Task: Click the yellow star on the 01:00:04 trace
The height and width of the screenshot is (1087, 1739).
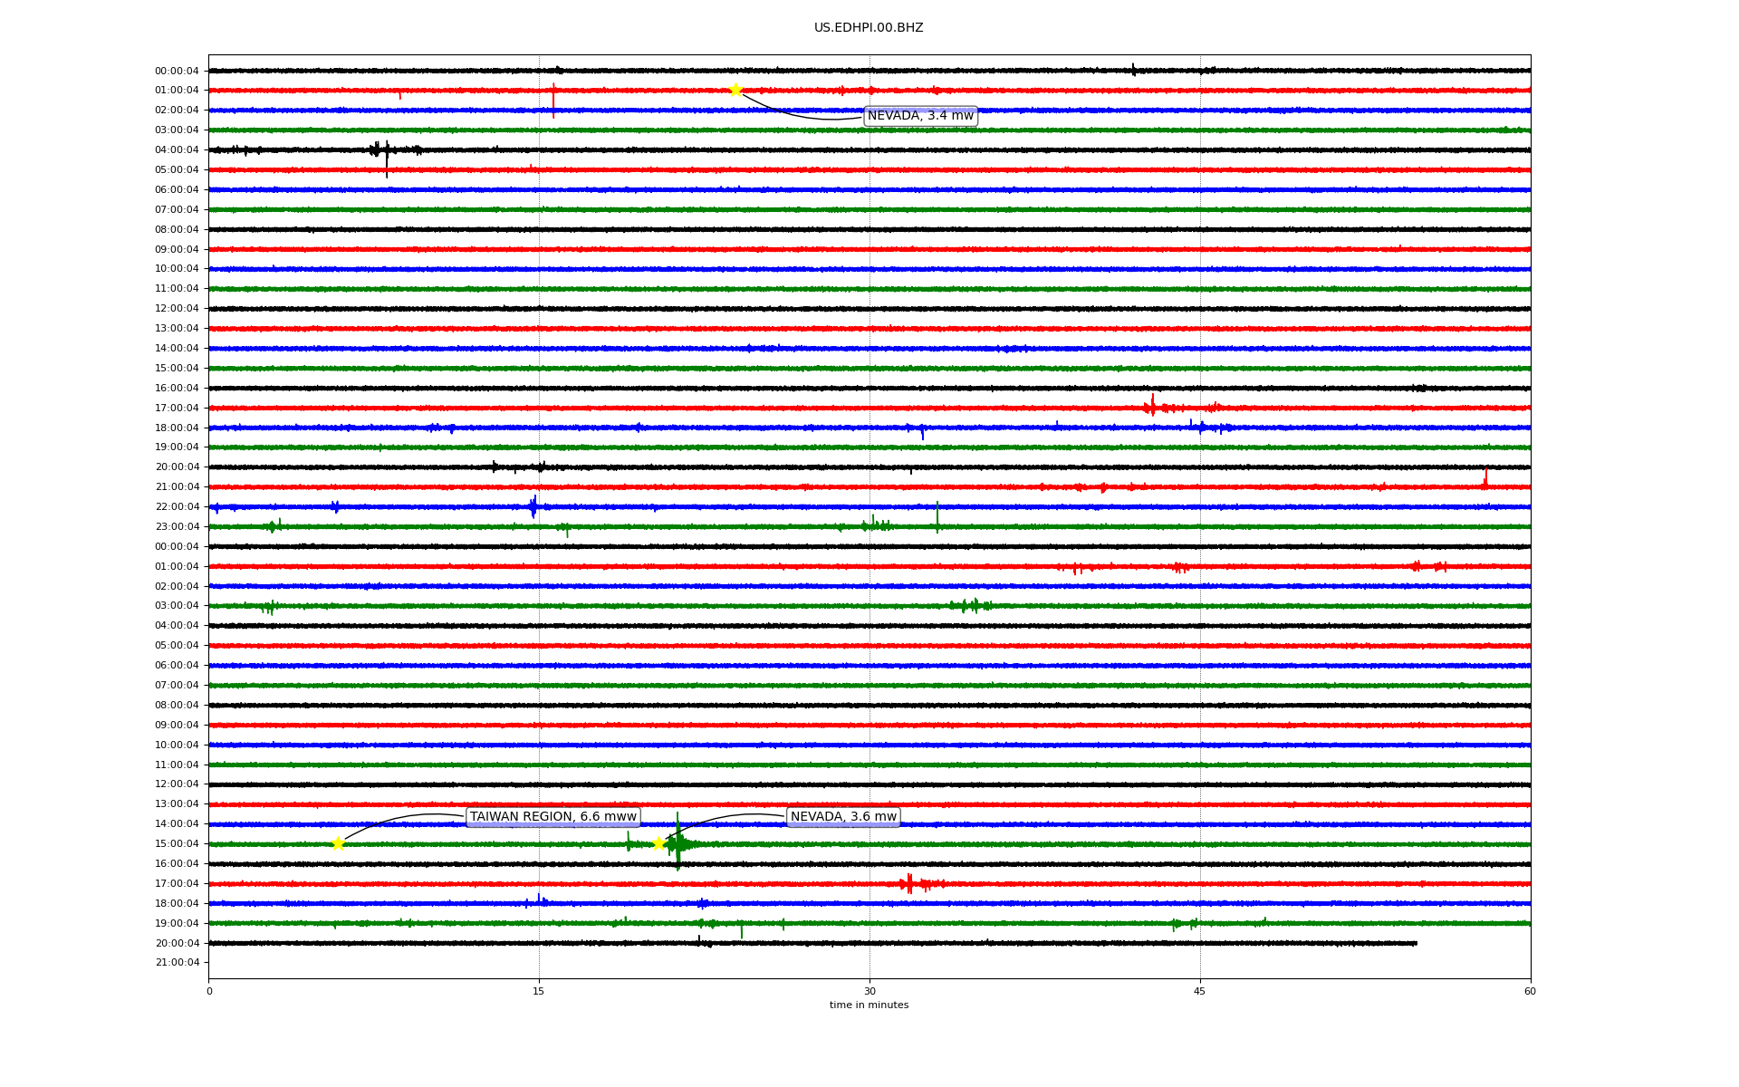Action: (735, 90)
